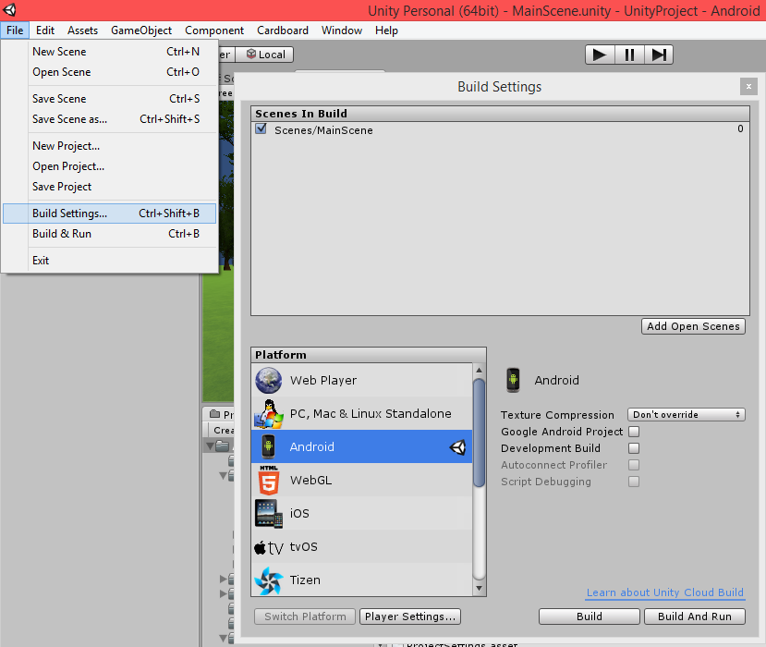Open the Cardboard menu
This screenshot has height=647, width=766.
point(283,31)
